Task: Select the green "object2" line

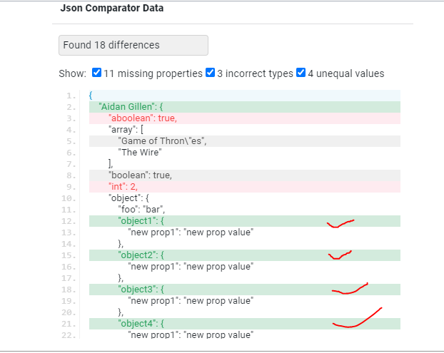Action: (x=141, y=255)
